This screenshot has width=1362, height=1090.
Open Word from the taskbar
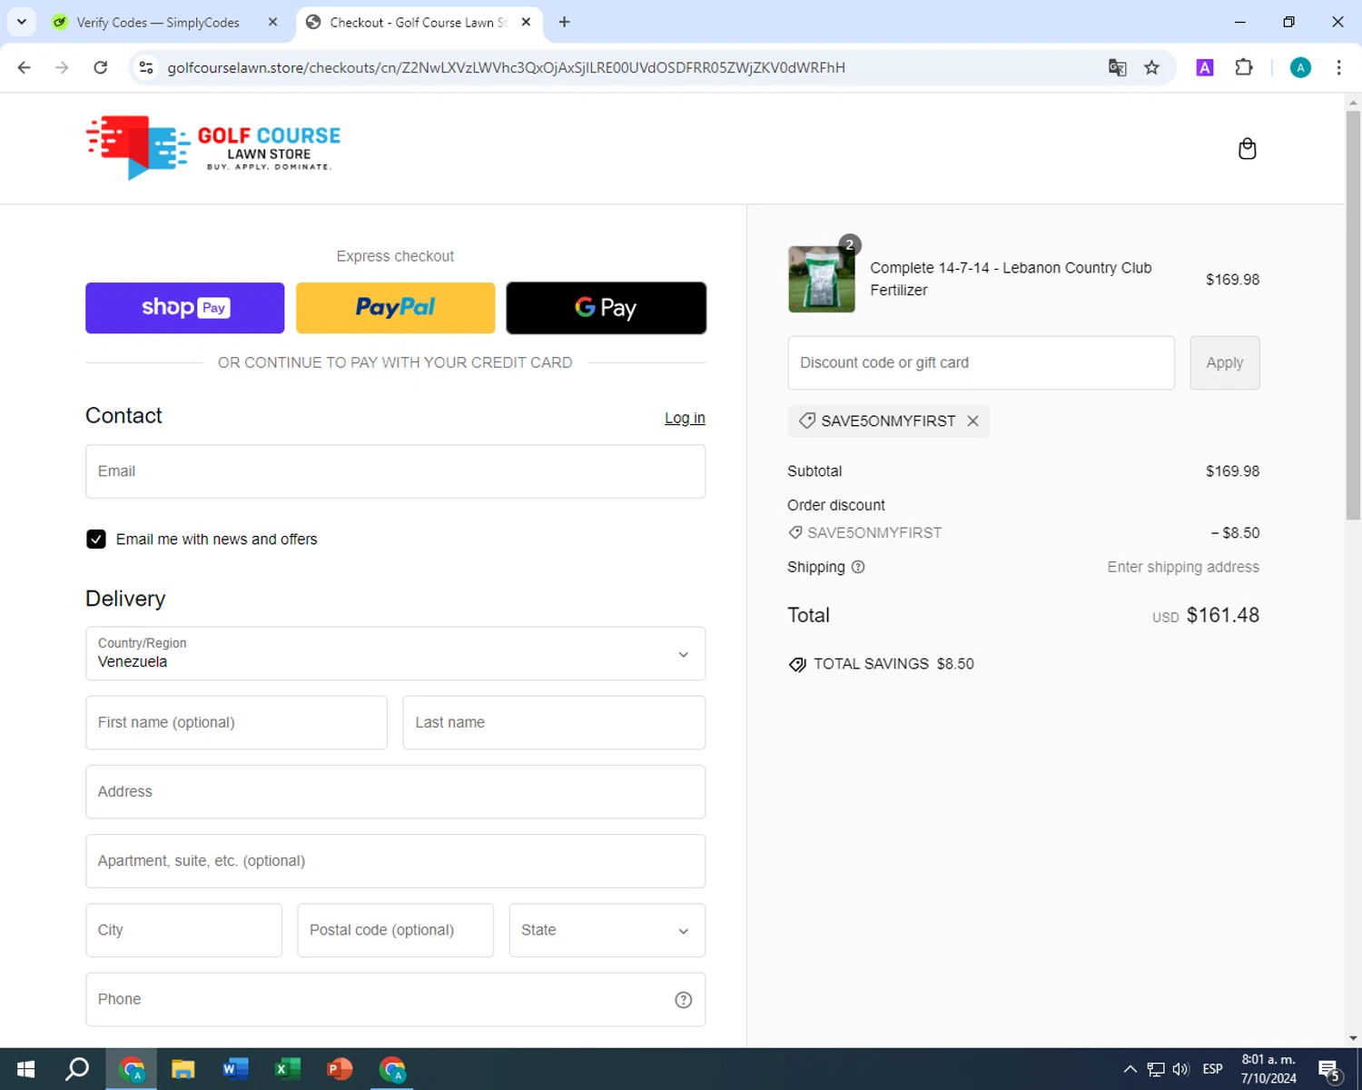click(x=235, y=1069)
